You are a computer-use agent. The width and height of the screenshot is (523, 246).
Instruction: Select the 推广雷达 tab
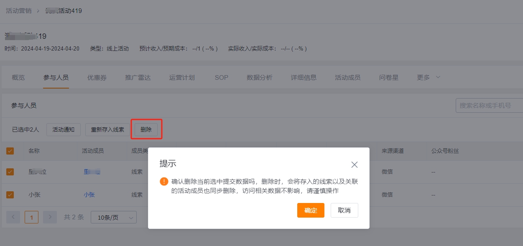(138, 77)
